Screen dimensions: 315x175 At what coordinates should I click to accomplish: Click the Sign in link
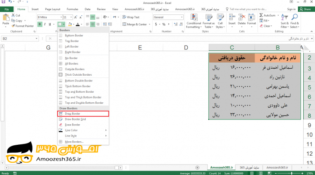[x=291, y=9]
